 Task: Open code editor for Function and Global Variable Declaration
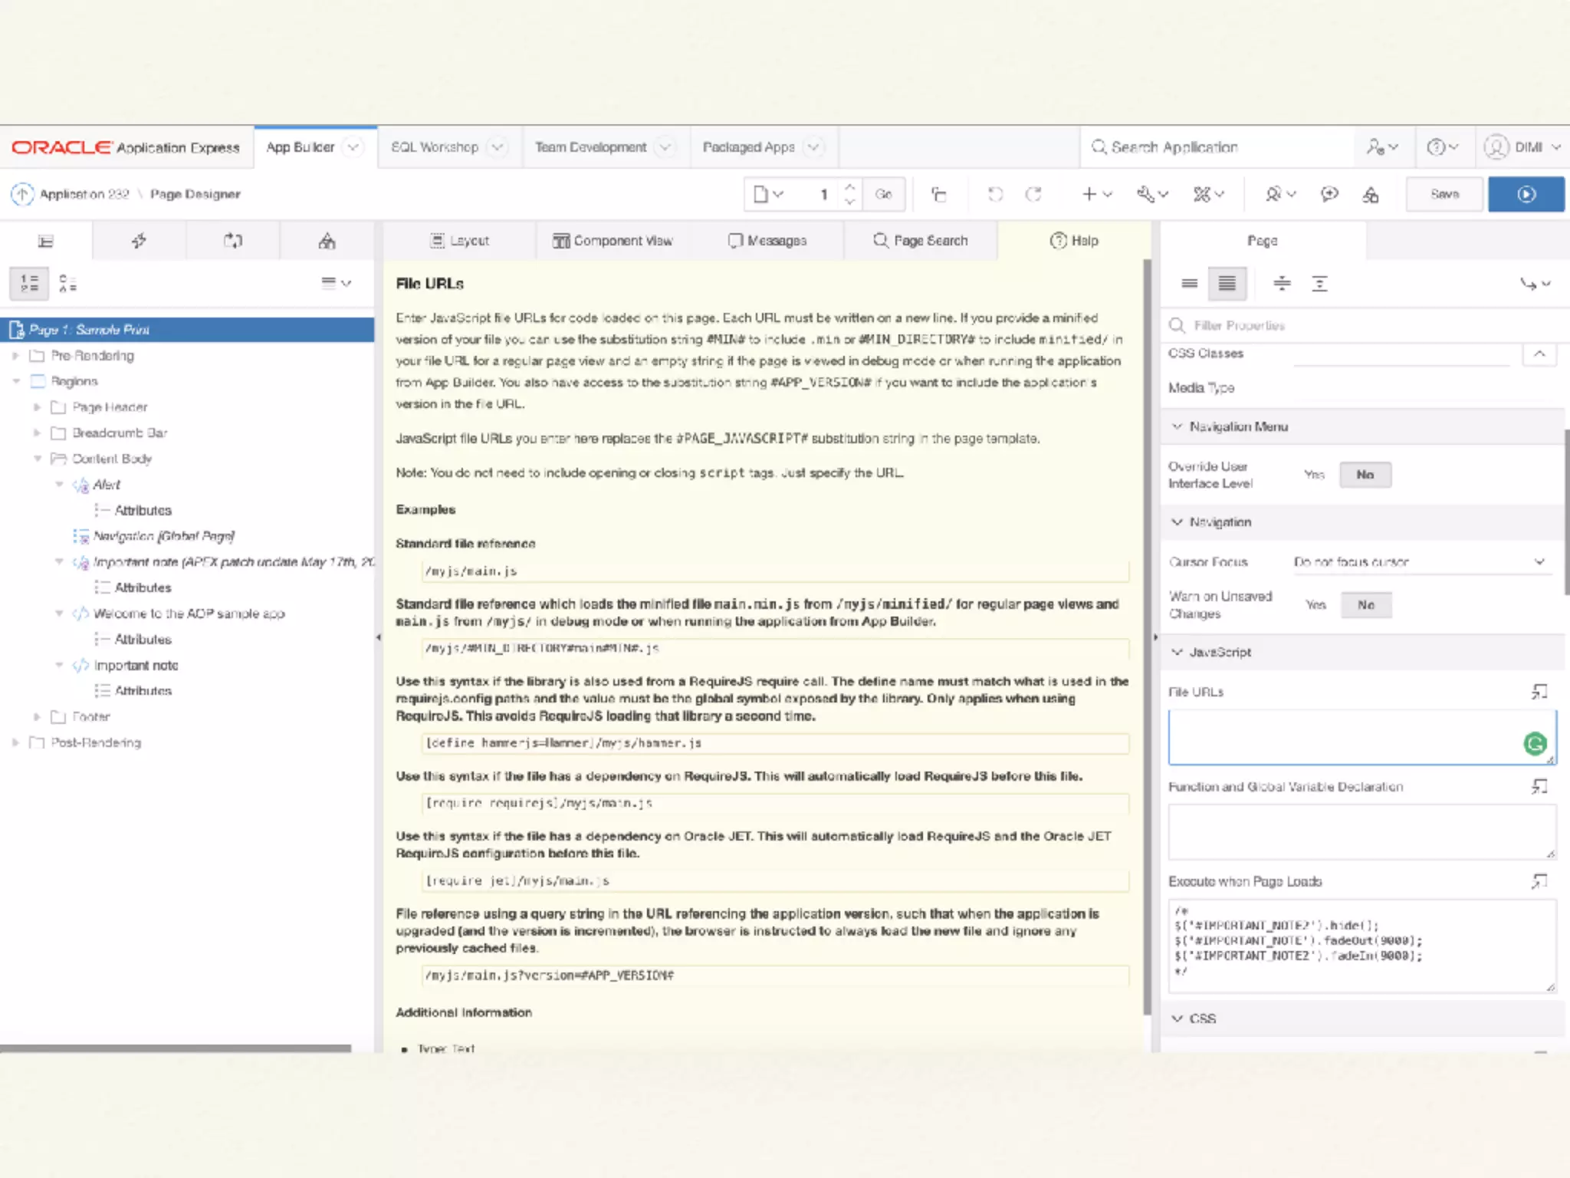pos(1539,786)
